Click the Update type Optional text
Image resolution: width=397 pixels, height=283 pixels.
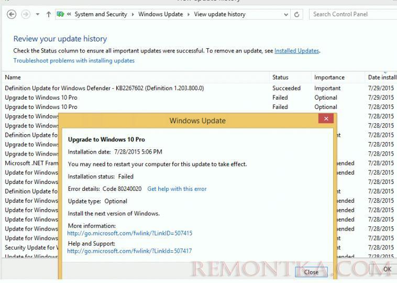click(97, 201)
